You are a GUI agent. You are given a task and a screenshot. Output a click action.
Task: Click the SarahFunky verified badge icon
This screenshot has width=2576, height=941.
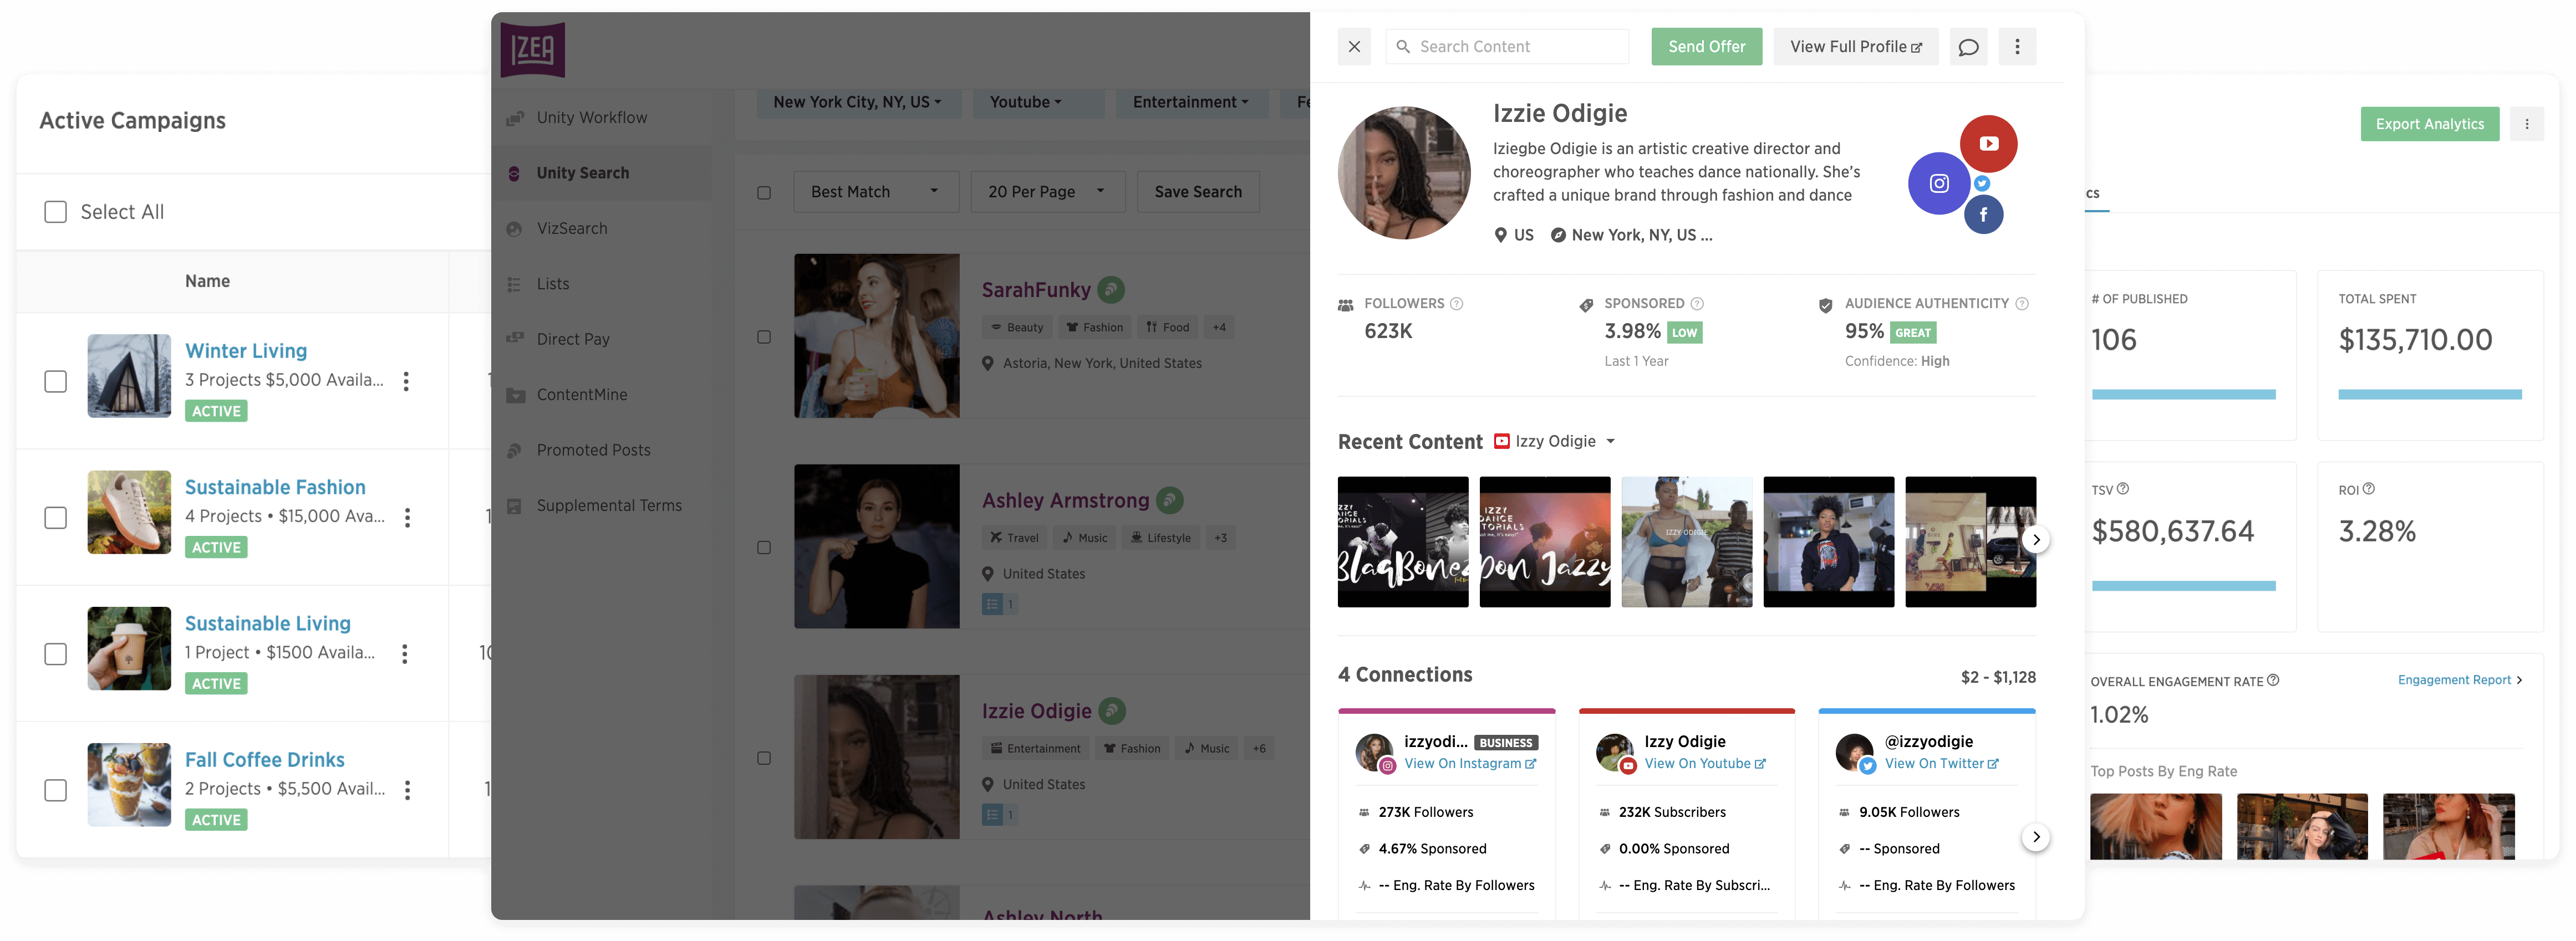click(x=1110, y=290)
